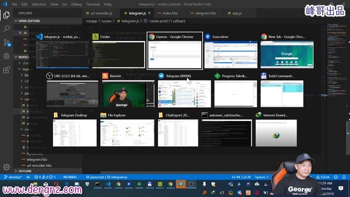
Task: Open the Manage gear icon
Action: [7, 167]
